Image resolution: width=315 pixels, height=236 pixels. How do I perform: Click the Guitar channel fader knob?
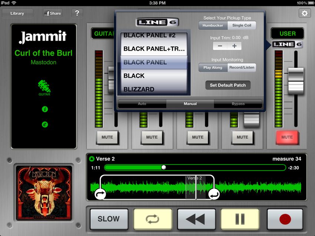coord(111,80)
